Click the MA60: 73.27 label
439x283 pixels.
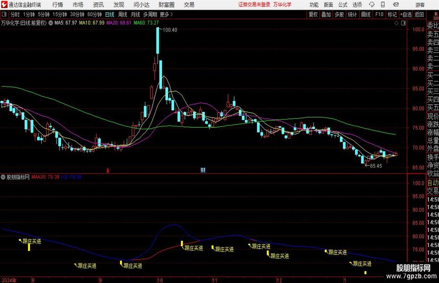(146, 23)
